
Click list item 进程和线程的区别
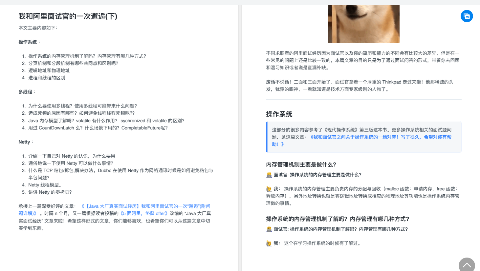coord(47,78)
